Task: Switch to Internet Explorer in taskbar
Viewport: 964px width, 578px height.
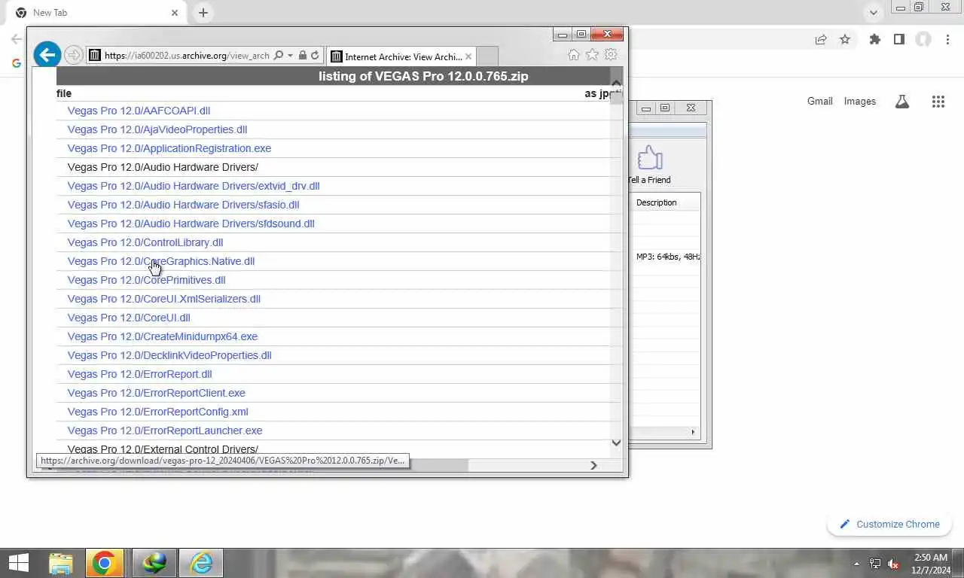Action: click(x=201, y=563)
